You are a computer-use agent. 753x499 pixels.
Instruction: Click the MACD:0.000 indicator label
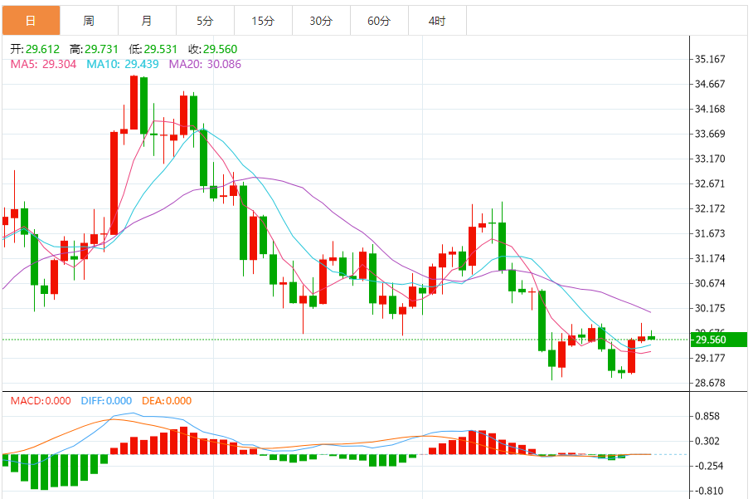coord(41,400)
